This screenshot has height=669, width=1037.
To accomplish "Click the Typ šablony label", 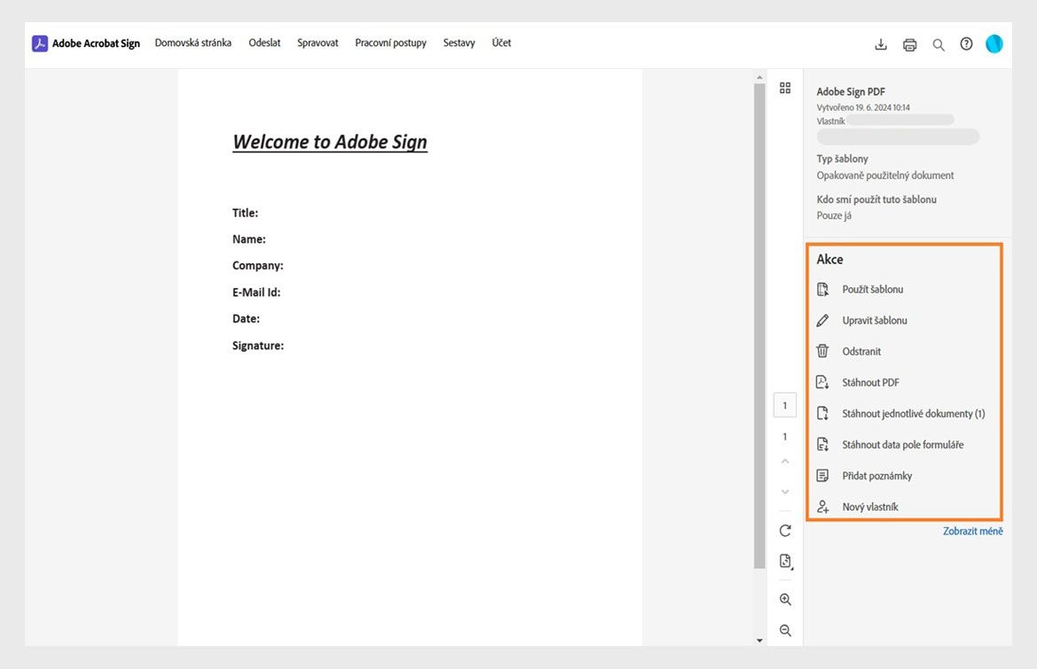I will coord(842,159).
